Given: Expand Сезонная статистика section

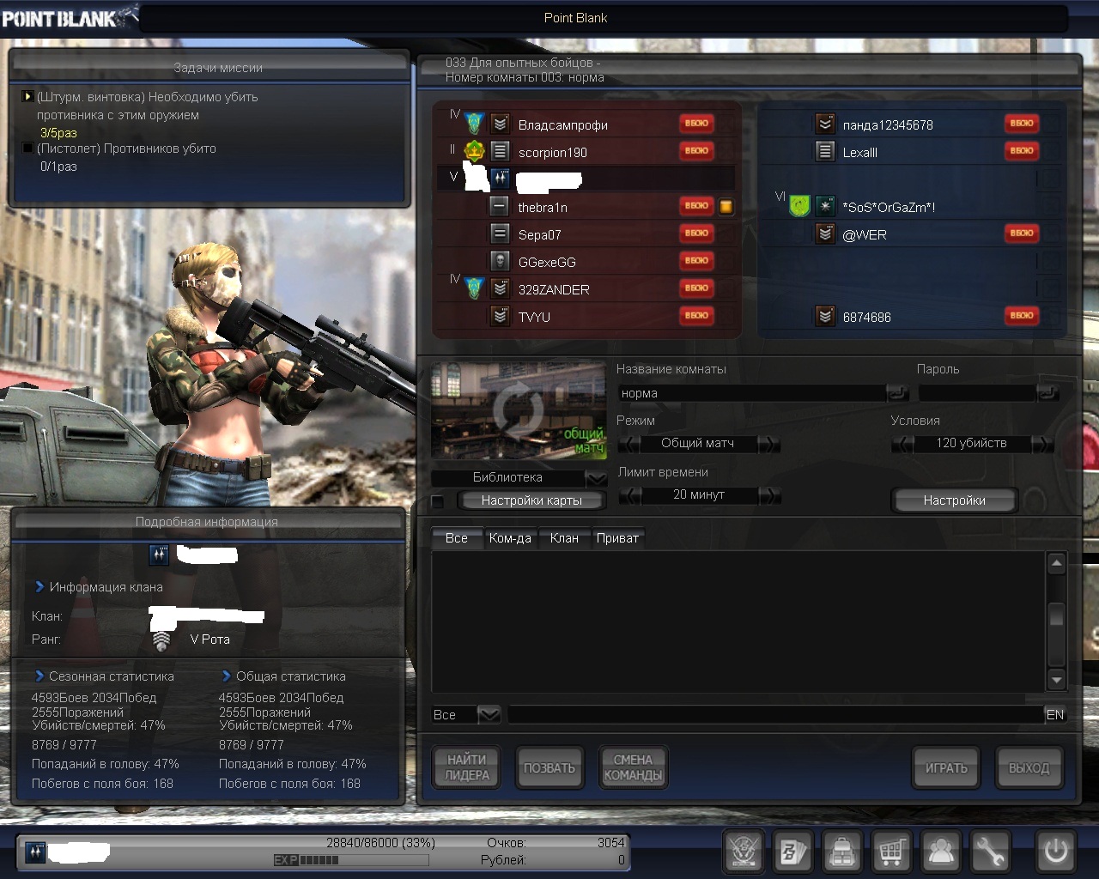Looking at the screenshot, I should [x=39, y=676].
